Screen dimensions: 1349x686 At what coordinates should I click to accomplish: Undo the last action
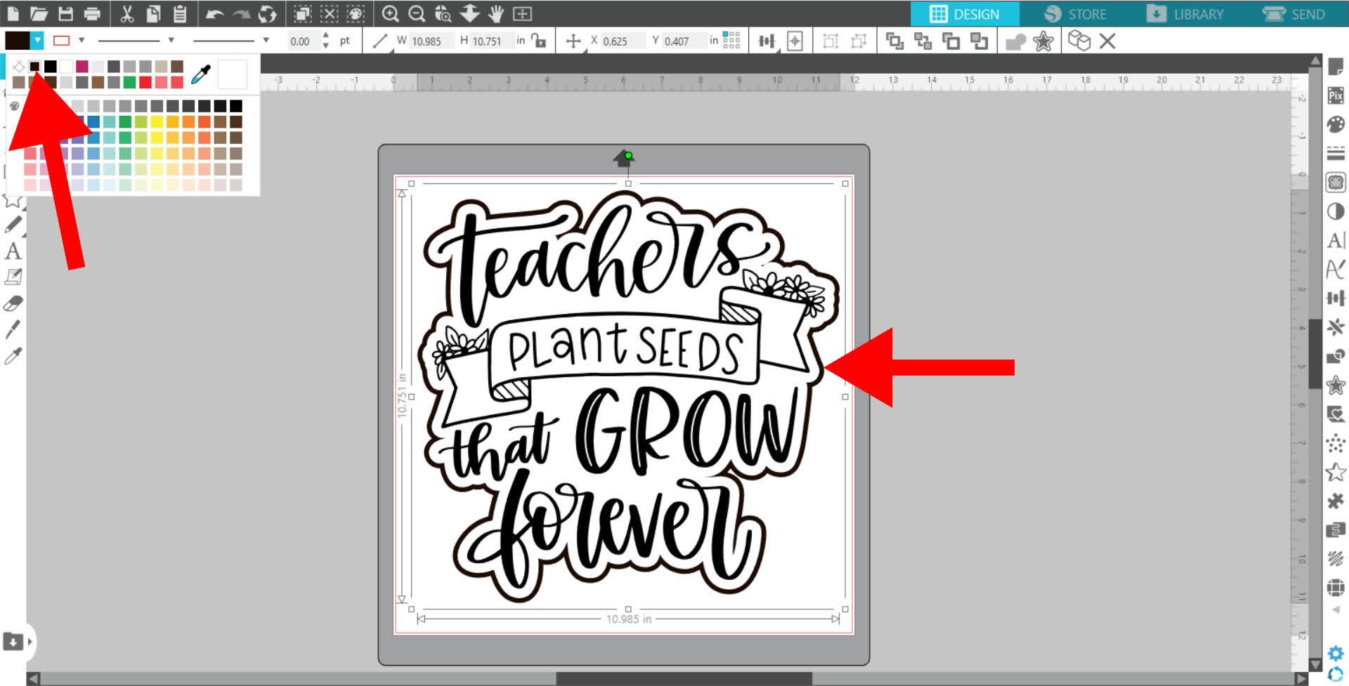pos(214,12)
